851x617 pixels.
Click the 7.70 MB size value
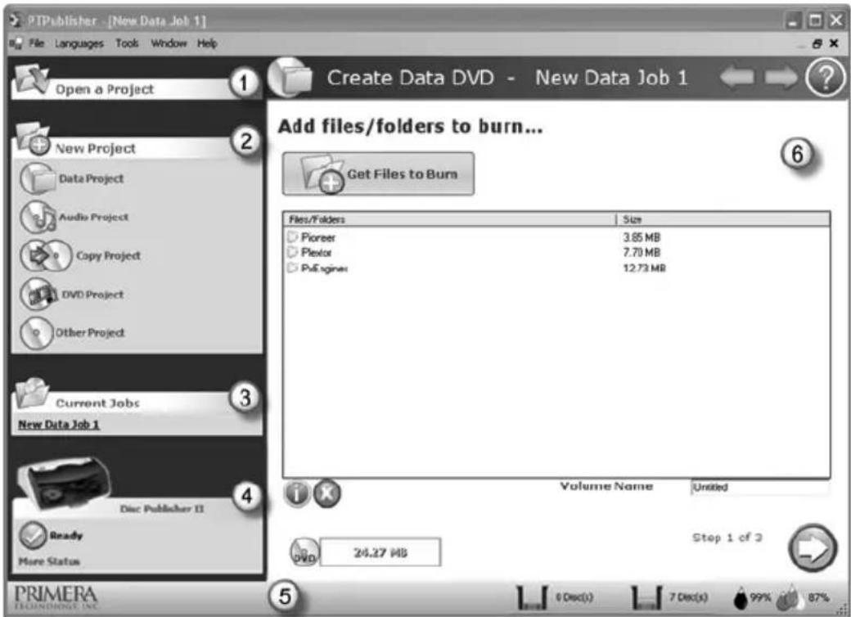(x=642, y=252)
